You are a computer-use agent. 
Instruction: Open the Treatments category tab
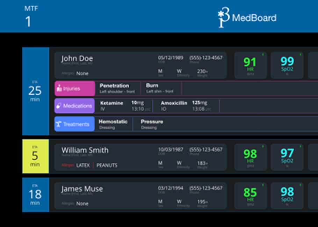75,124
